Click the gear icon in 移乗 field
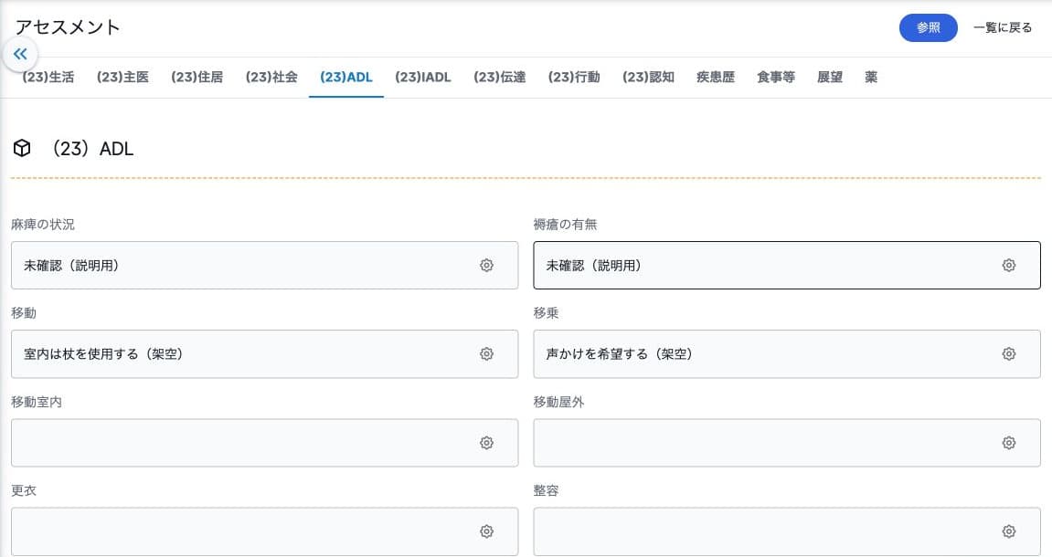 coord(1008,354)
